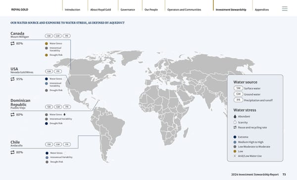The height and width of the screenshot is (180, 297).
Task: Click the 'Water source' legend heading
Action: 246,82
